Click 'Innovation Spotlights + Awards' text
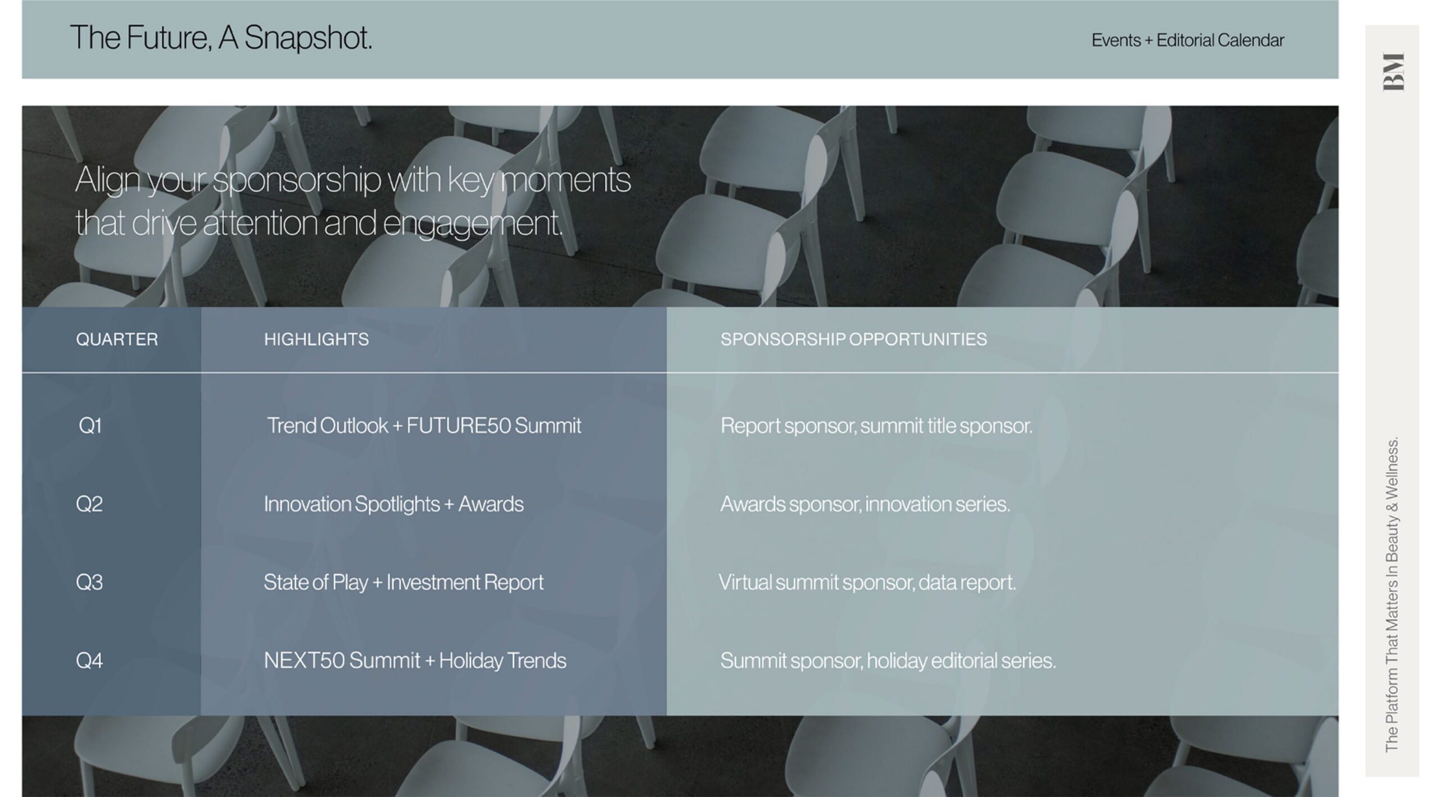 click(x=393, y=504)
